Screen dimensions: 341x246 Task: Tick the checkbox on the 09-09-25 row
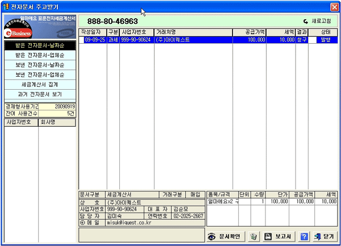click(82, 40)
